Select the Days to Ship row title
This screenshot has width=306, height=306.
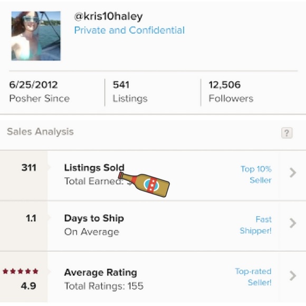[94, 218]
